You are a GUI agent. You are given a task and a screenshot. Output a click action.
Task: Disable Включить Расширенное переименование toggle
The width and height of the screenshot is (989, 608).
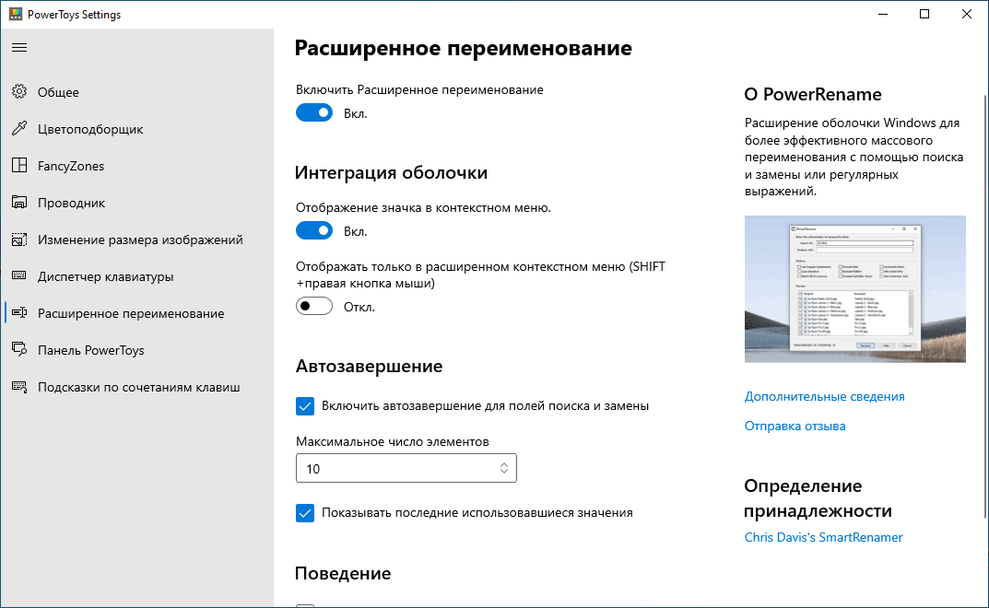(314, 113)
